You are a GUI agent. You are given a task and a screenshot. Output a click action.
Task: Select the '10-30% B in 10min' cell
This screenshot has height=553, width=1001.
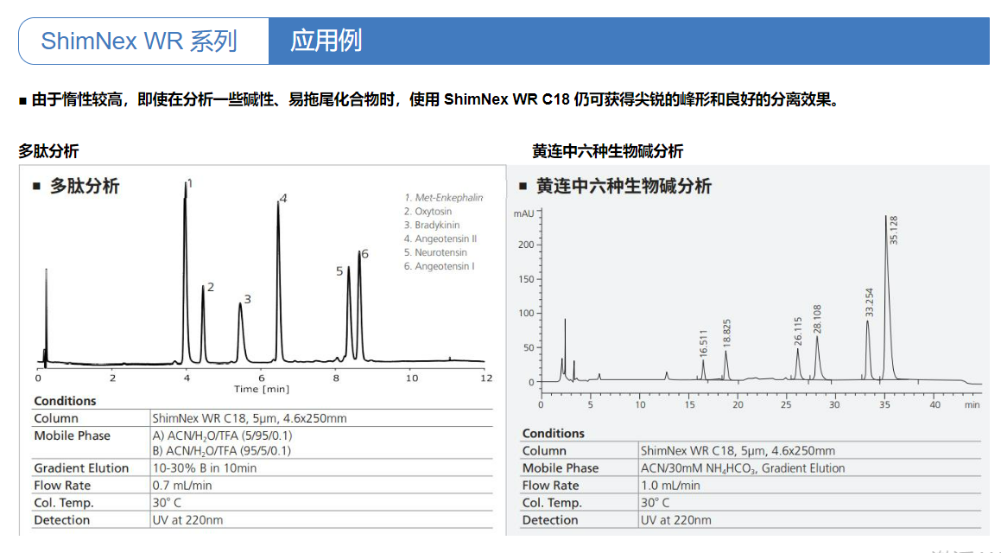tap(205, 468)
